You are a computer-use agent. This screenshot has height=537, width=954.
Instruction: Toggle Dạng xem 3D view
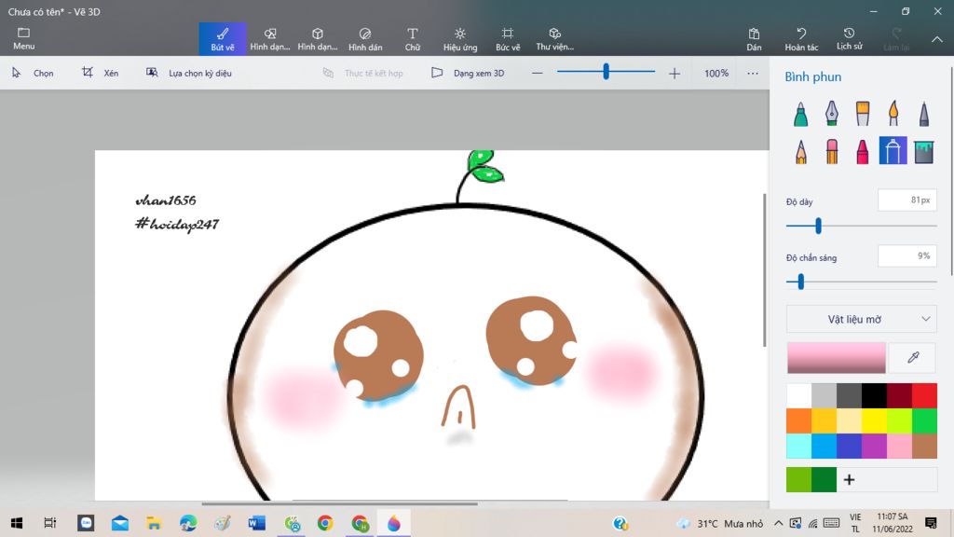468,73
